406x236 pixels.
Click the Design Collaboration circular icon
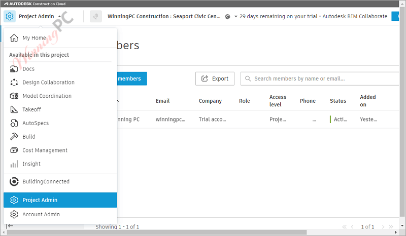[x=14, y=83]
